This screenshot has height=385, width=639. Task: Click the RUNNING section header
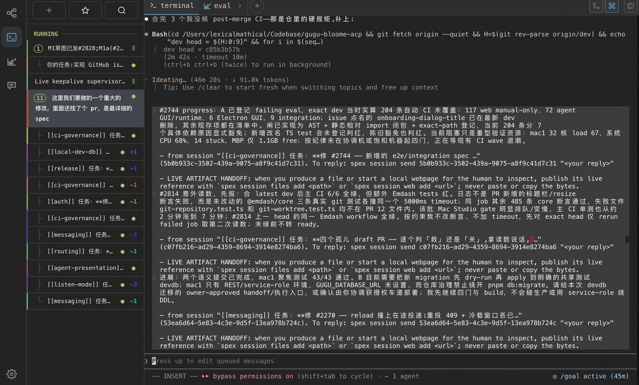(x=46, y=34)
